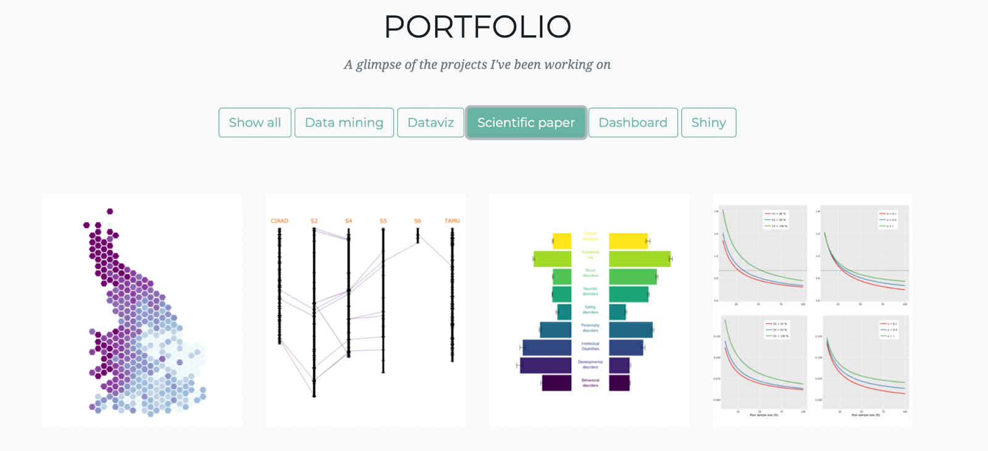Click the italic subtitle under PORTFOLIO
The height and width of the screenshot is (451, 988).
(477, 65)
